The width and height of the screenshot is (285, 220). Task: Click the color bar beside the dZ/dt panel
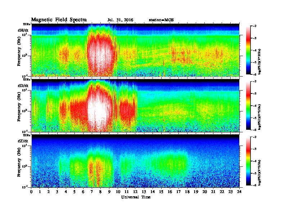(248, 161)
